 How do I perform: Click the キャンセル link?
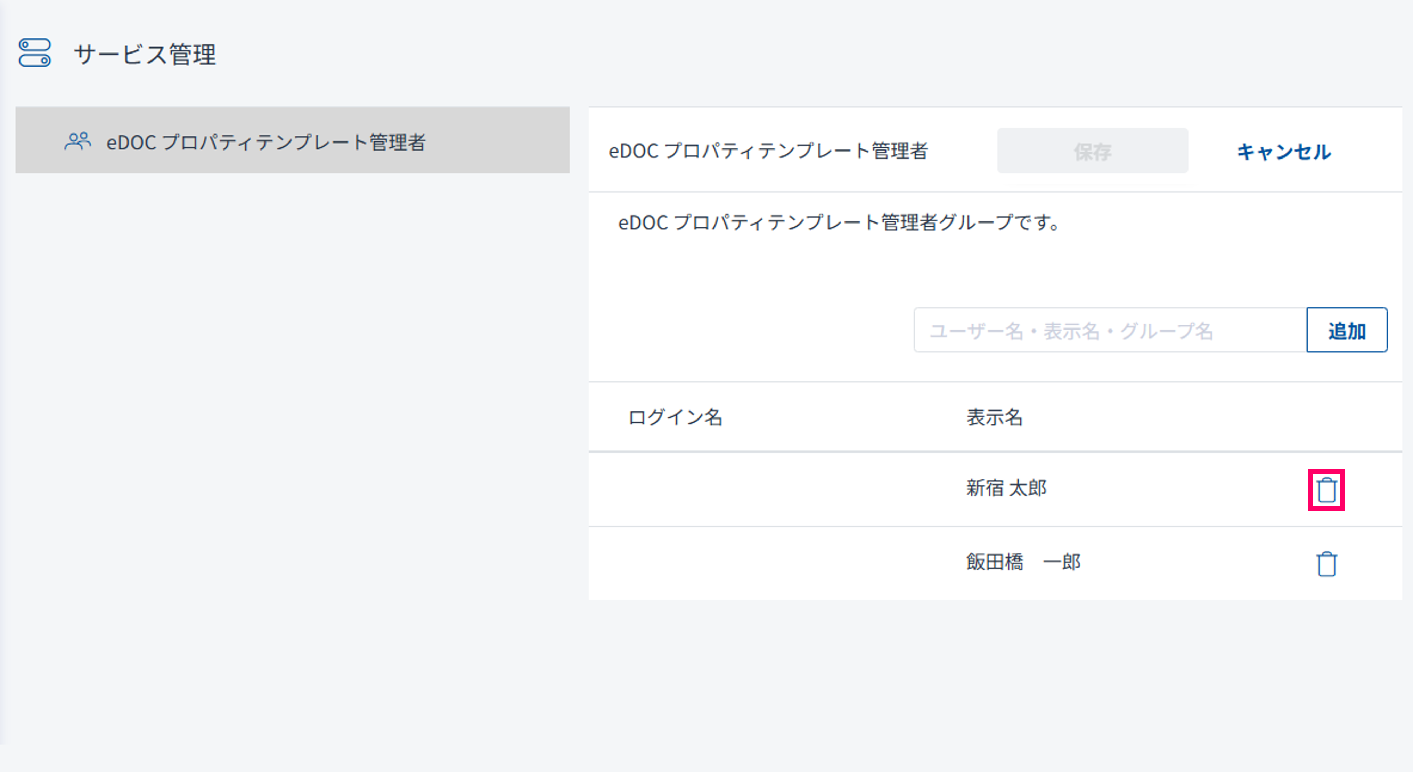tap(1283, 152)
